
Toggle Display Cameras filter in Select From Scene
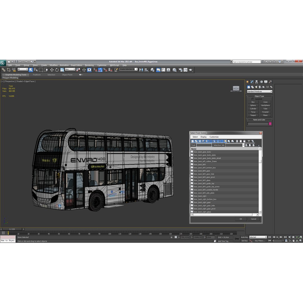point(203,141)
